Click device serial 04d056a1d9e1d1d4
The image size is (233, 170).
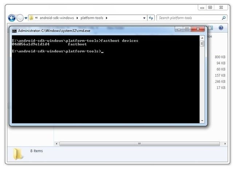coord(31,44)
